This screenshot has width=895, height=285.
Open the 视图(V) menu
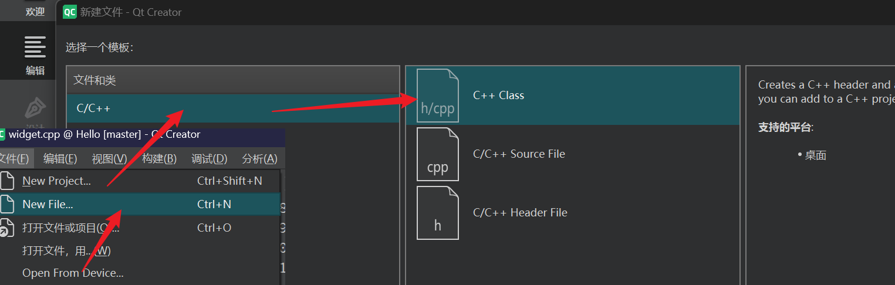click(x=109, y=158)
